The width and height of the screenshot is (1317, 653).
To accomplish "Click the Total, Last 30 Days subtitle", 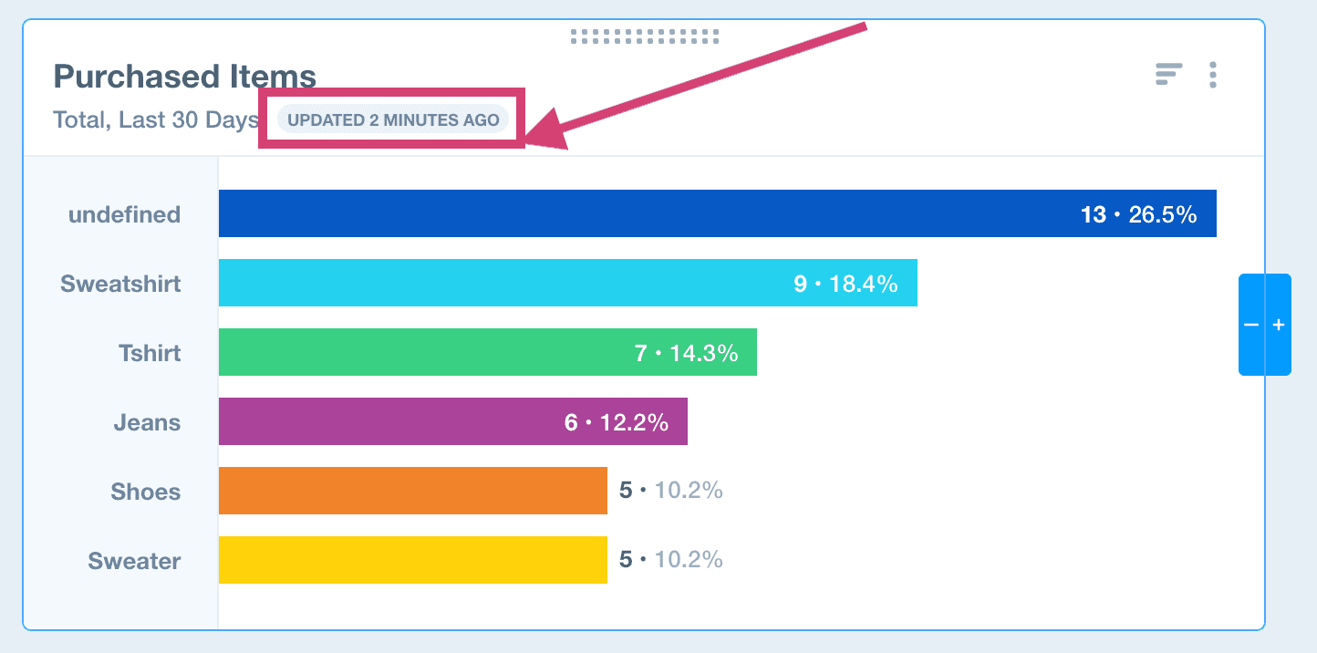I will pos(156,119).
